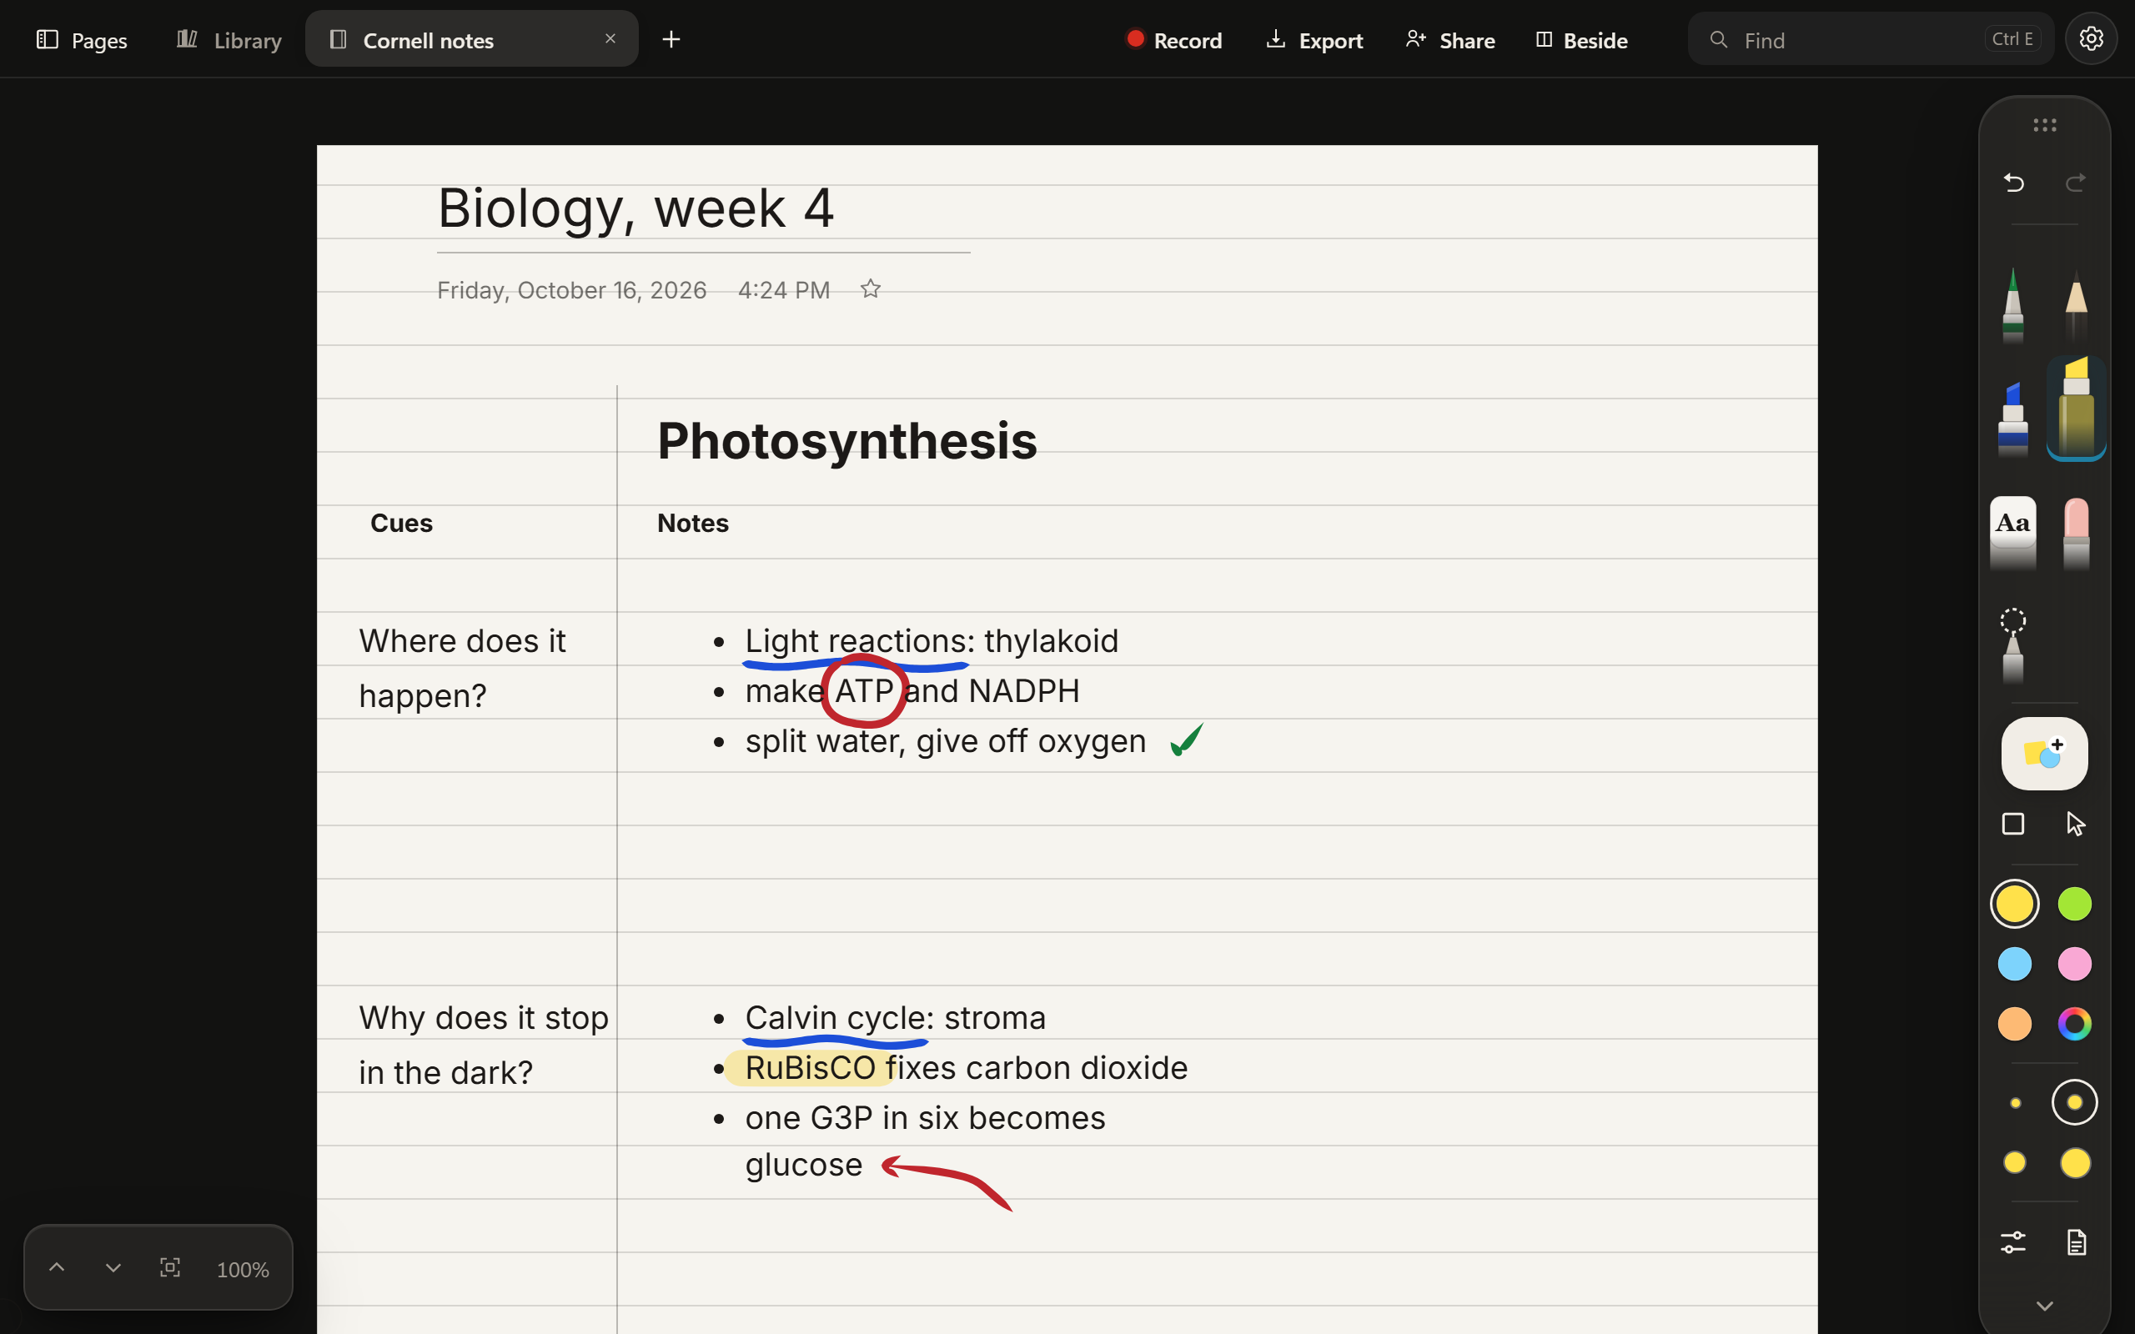
Task: Open the 100% zoom level control
Action: (243, 1270)
